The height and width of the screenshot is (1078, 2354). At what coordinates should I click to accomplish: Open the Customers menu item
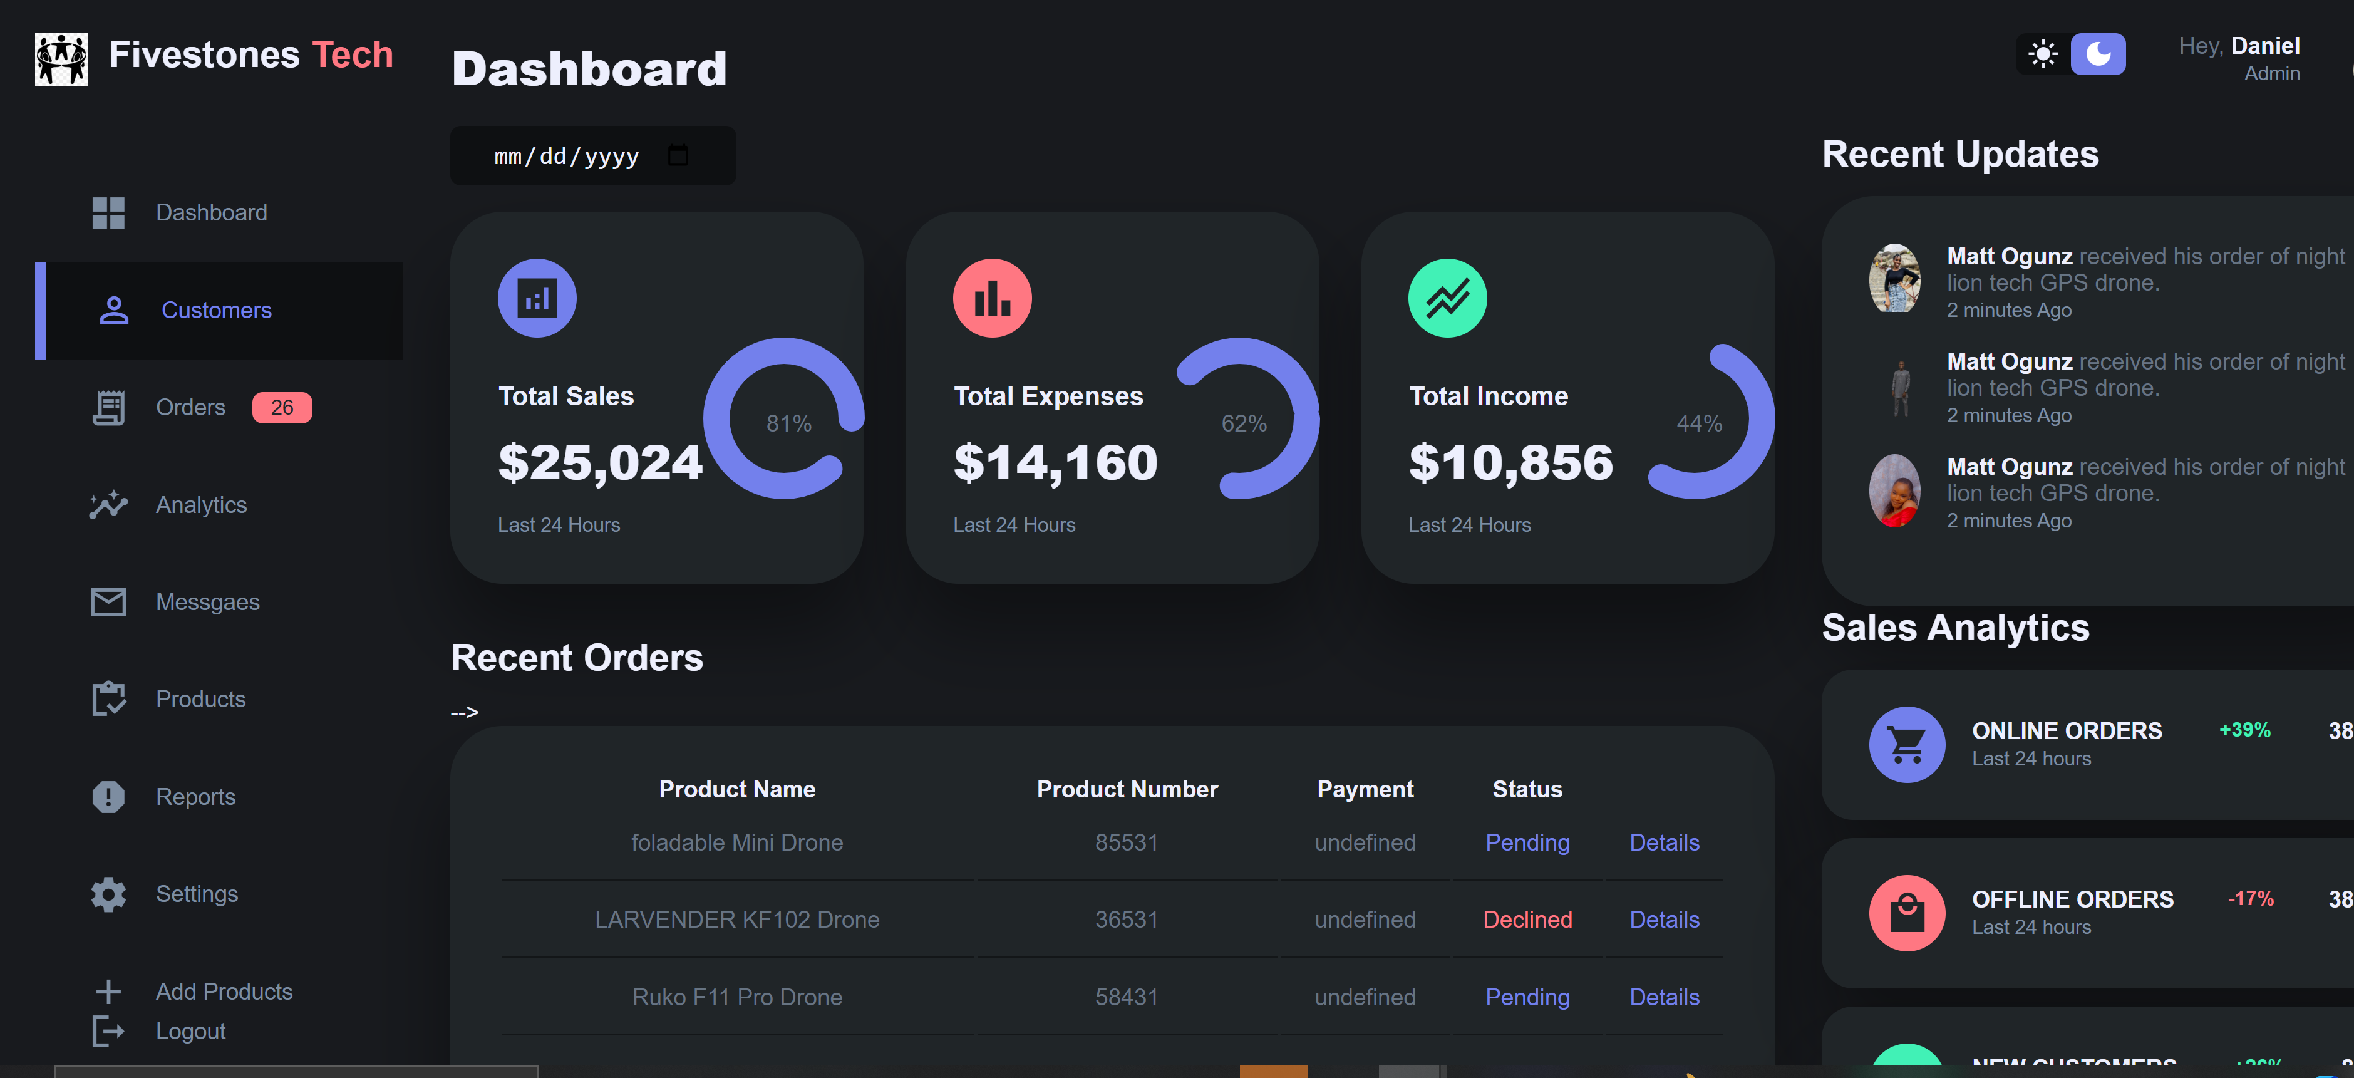coord(217,311)
